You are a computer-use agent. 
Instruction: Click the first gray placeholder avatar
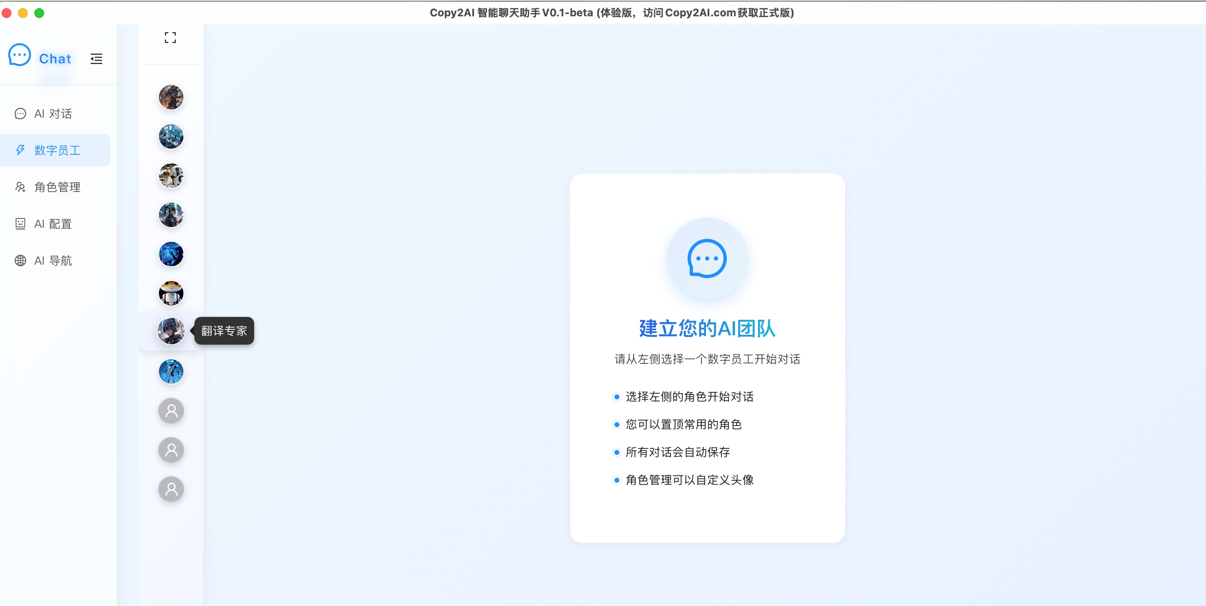[x=171, y=410]
